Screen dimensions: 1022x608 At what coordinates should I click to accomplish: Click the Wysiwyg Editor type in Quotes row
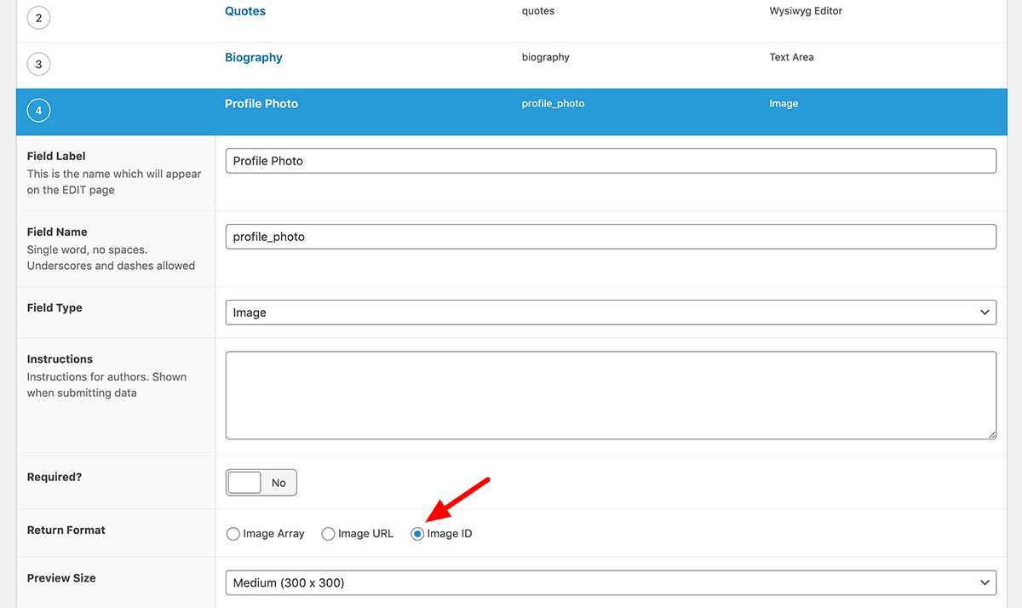[x=805, y=11]
